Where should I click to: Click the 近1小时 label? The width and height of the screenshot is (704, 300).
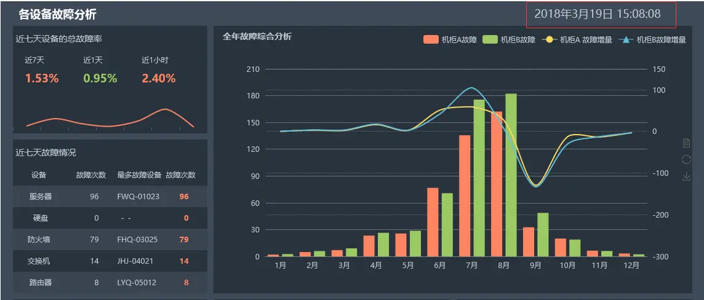tap(155, 60)
